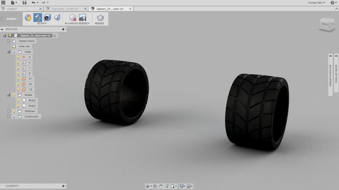Toggle Bodies folder visibility lightbulb
Image resolution: width=339 pixels, height=190 pixels.
pos(14,95)
